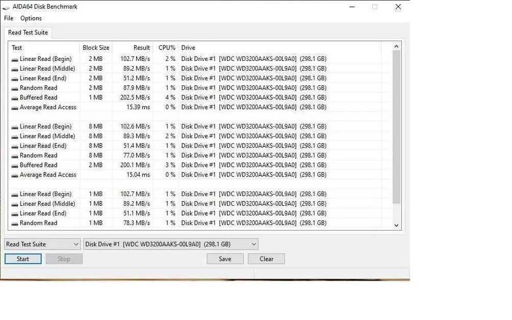This screenshot has height=320, width=512.
Task: Click the Test column header
Action: pos(44,48)
